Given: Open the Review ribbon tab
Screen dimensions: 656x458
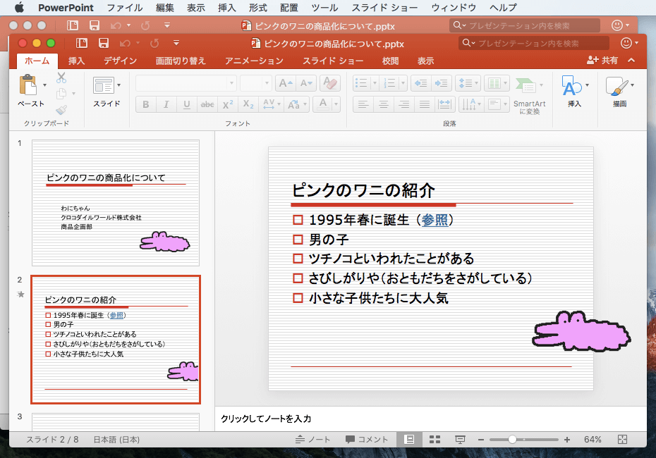Looking at the screenshot, I should pyautogui.click(x=390, y=61).
